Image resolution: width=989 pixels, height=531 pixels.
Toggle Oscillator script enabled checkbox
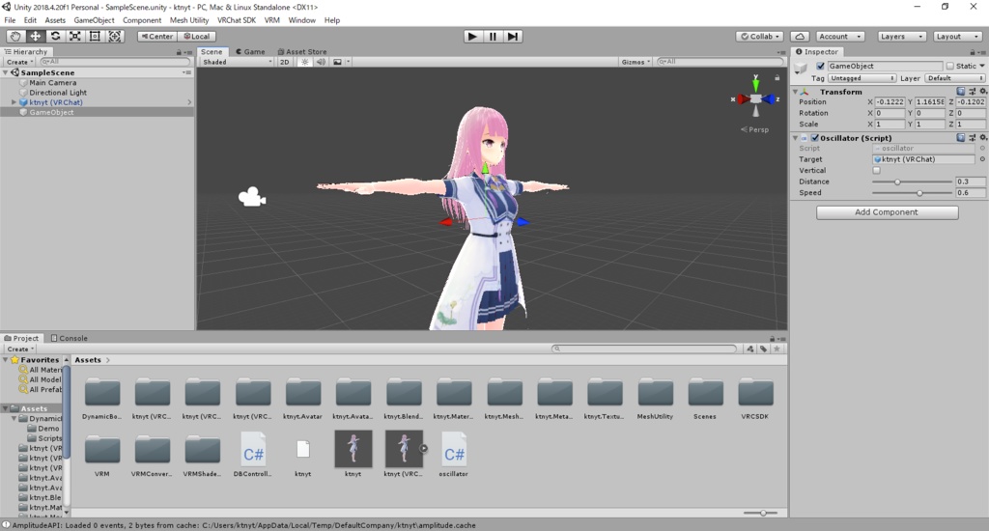(815, 137)
